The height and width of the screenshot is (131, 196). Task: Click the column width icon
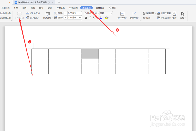click(56, 18)
